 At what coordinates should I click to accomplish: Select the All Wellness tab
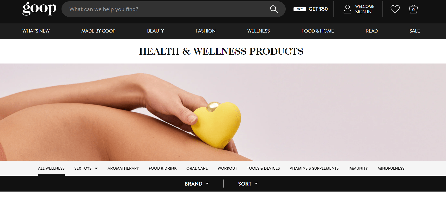tap(51, 168)
